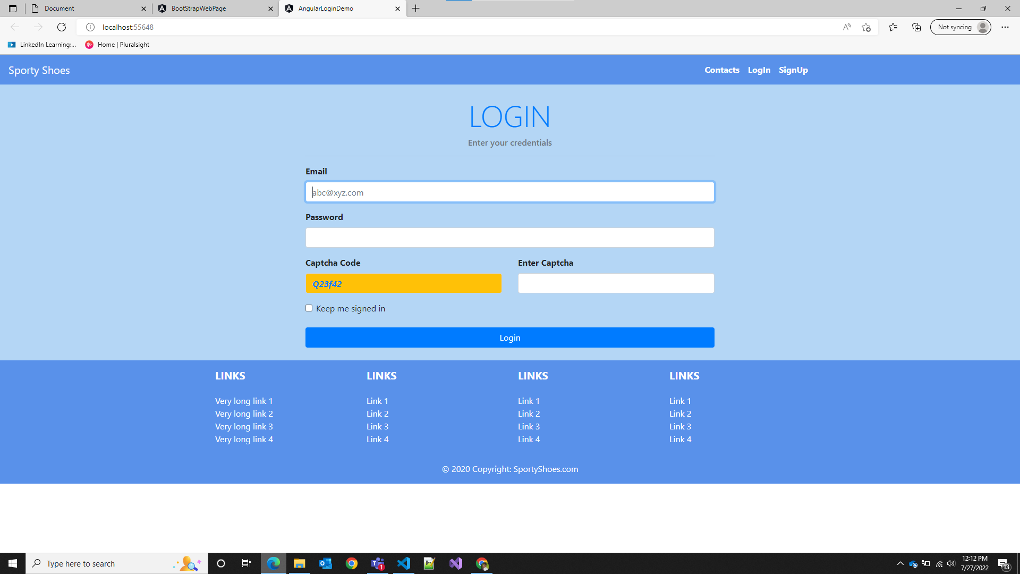Open the SignUp navbar link
1020x574 pixels.
793,70
